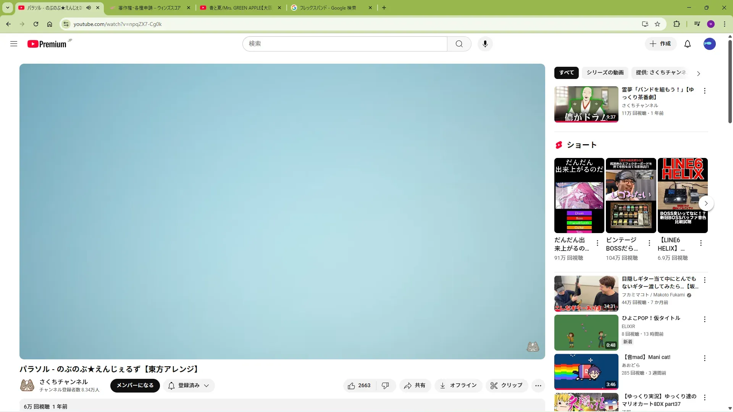Switch to the Google search browser tab
The height and width of the screenshot is (412, 733).
tap(328, 8)
